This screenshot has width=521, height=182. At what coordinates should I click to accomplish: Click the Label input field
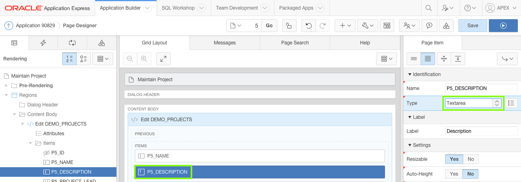pos(481,131)
